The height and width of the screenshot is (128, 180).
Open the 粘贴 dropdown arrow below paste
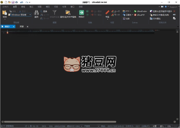[x=5, y=19]
